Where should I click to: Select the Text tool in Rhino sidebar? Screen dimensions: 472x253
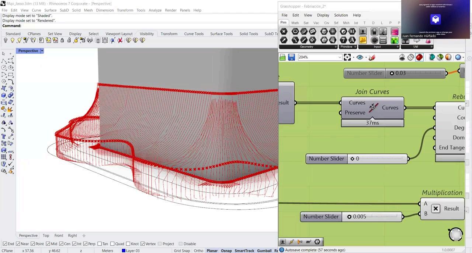pos(4,136)
